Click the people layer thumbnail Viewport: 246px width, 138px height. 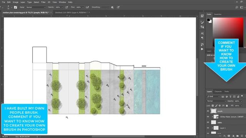tap(213, 111)
